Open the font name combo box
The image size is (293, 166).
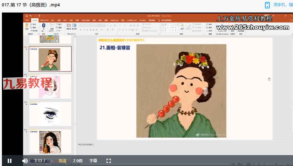click(89, 25)
